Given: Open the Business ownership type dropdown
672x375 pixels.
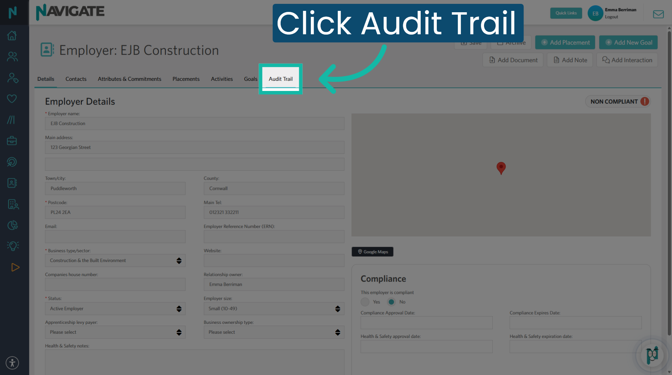Looking at the screenshot, I should click(x=274, y=332).
